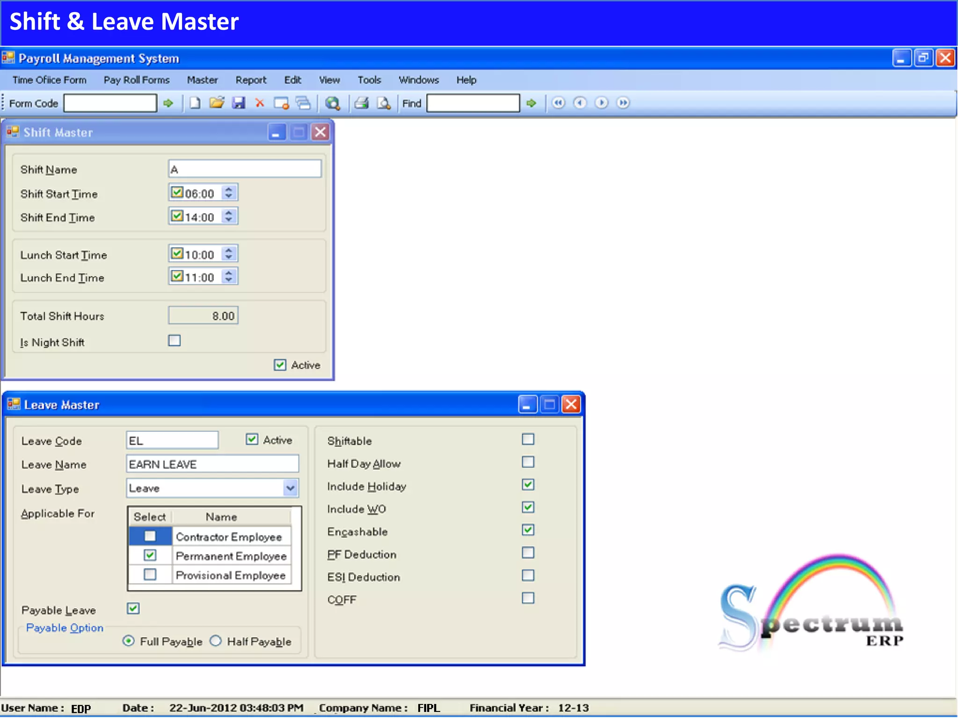Click the Shift Start Time spinner arrows
The image size is (958, 718).
tap(228, 193)
